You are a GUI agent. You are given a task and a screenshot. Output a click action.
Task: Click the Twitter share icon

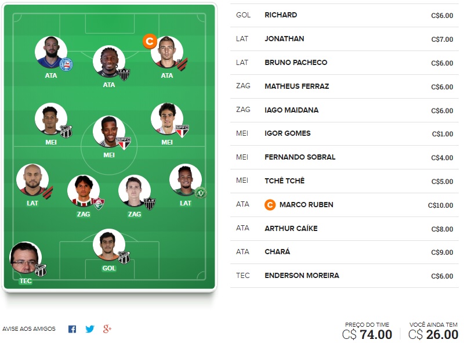(x=89, y=329)
